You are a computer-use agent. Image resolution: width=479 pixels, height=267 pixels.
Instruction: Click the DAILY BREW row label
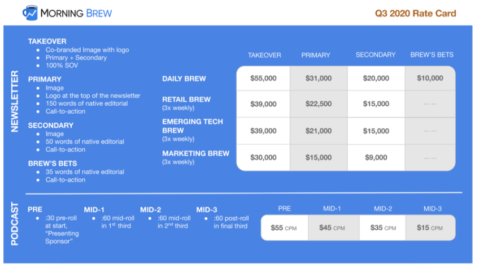(x=184, y=79)
